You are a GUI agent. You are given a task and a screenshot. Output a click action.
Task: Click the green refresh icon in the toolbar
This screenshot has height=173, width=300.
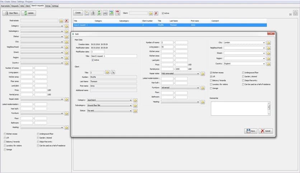(99, 13)
